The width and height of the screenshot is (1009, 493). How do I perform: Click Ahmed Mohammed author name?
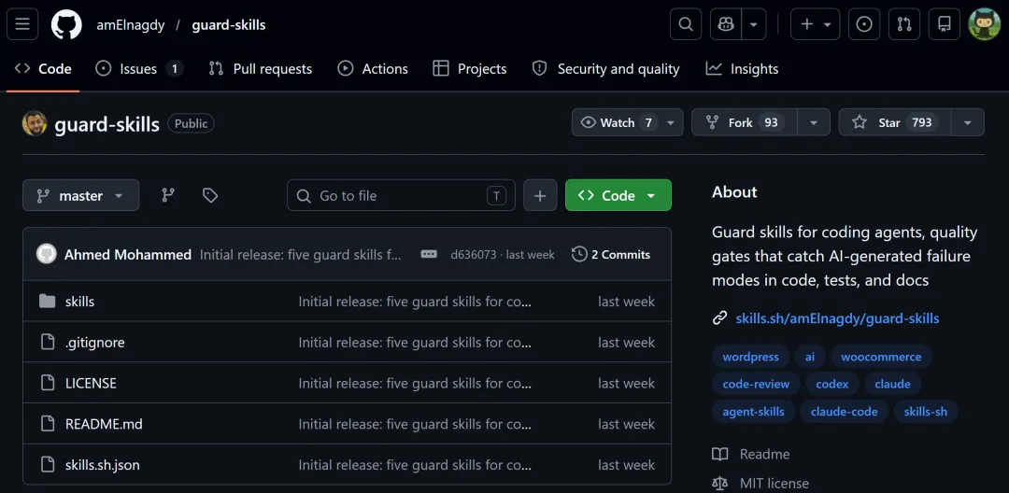click(x=128, y=255)
